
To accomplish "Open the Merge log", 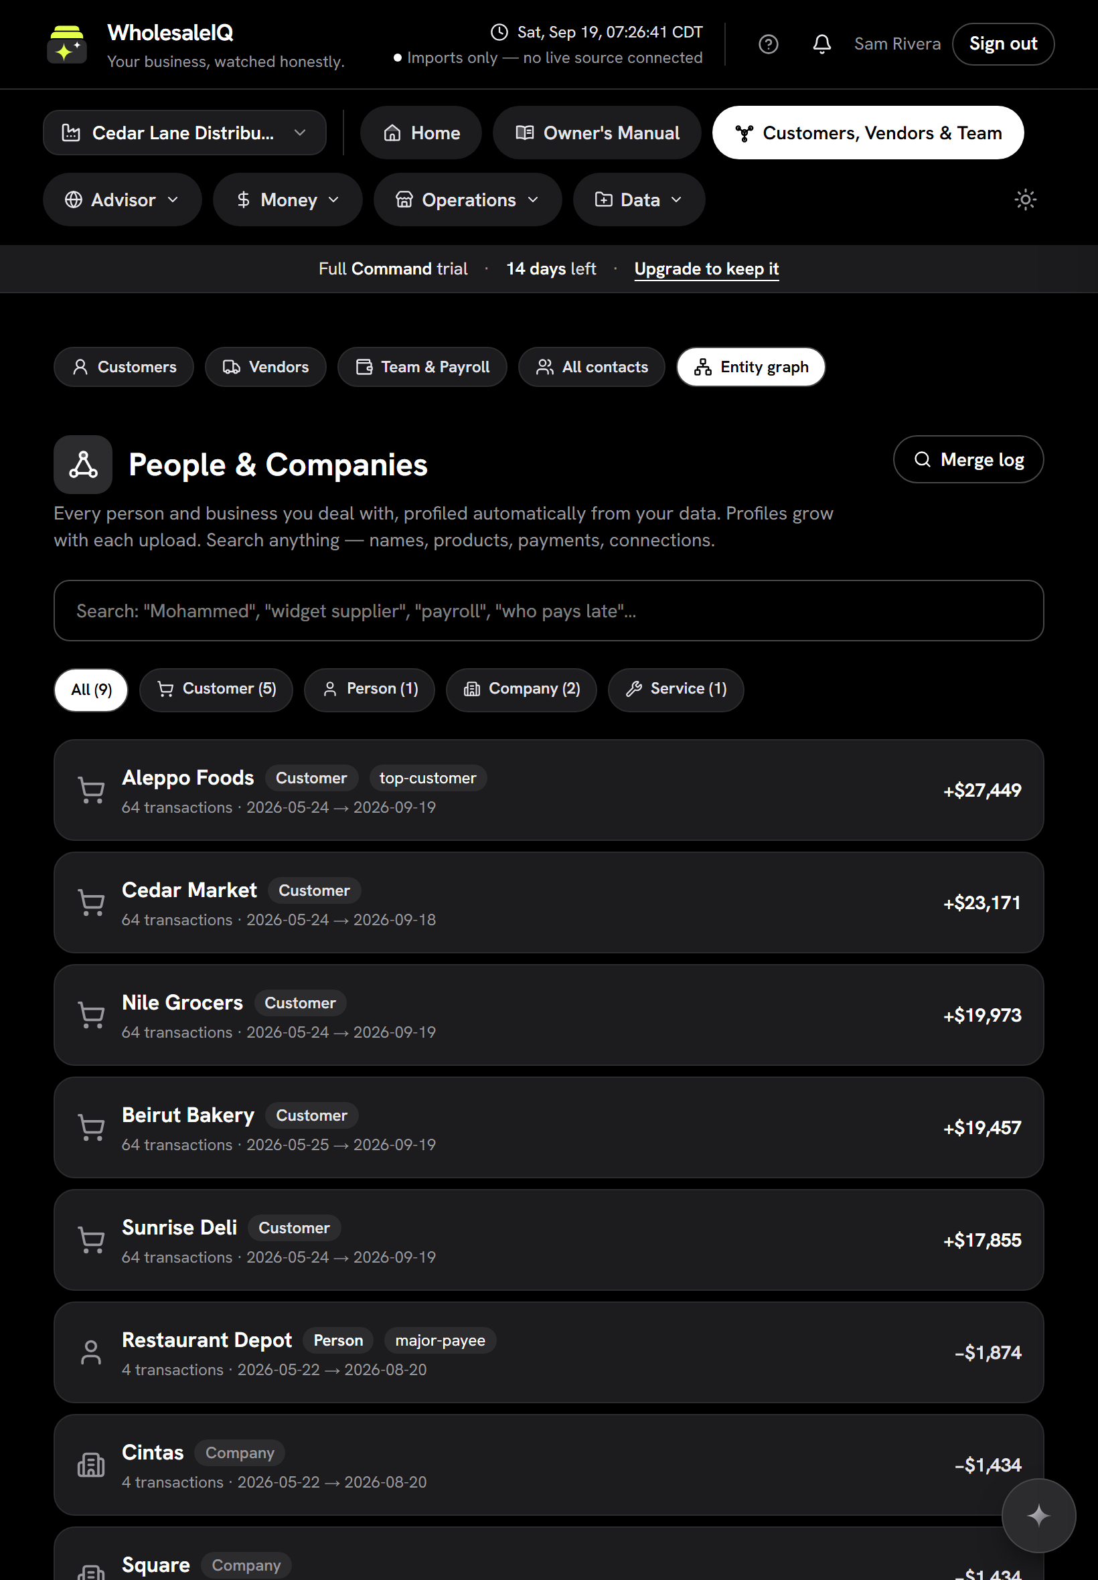I will 968,459.
